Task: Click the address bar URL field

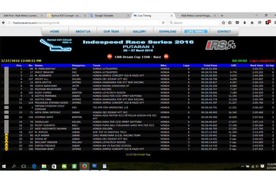Action: (x=76, y=23)
